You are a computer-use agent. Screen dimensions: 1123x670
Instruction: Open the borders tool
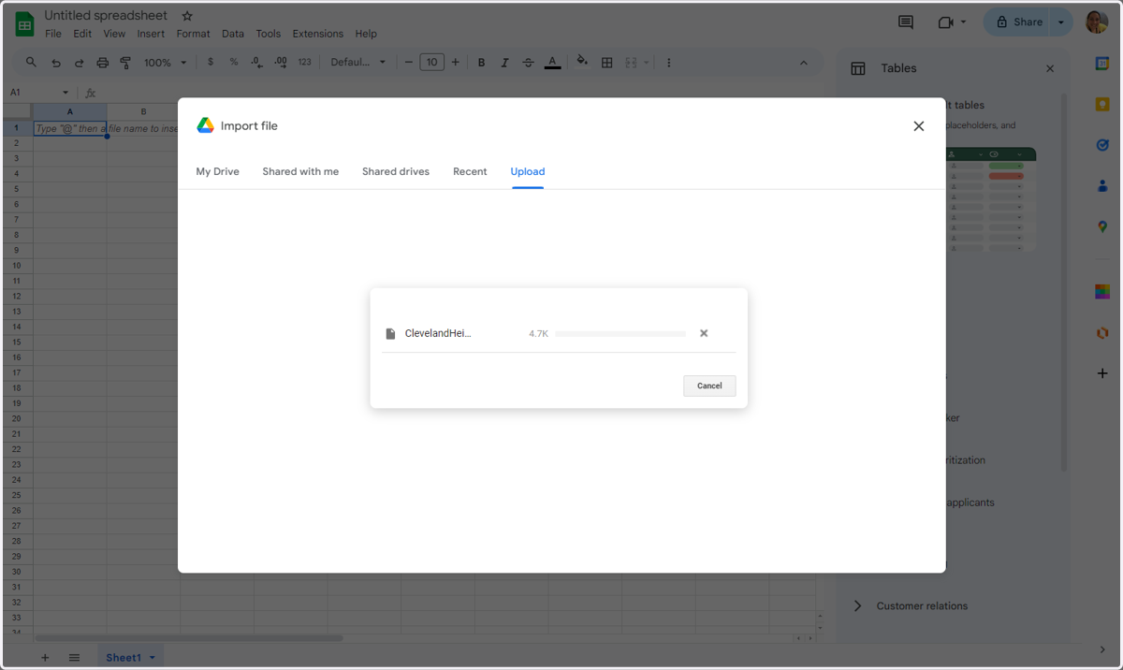pos(606,63)
